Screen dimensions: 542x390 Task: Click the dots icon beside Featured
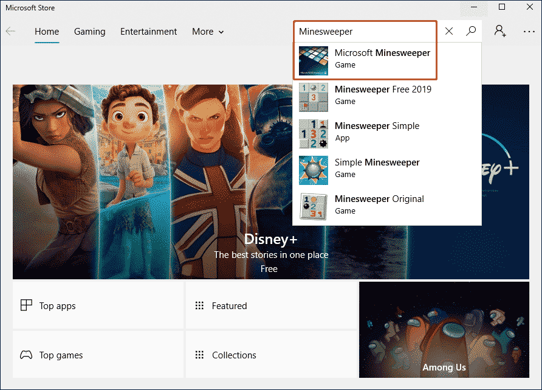click(199, 305)
